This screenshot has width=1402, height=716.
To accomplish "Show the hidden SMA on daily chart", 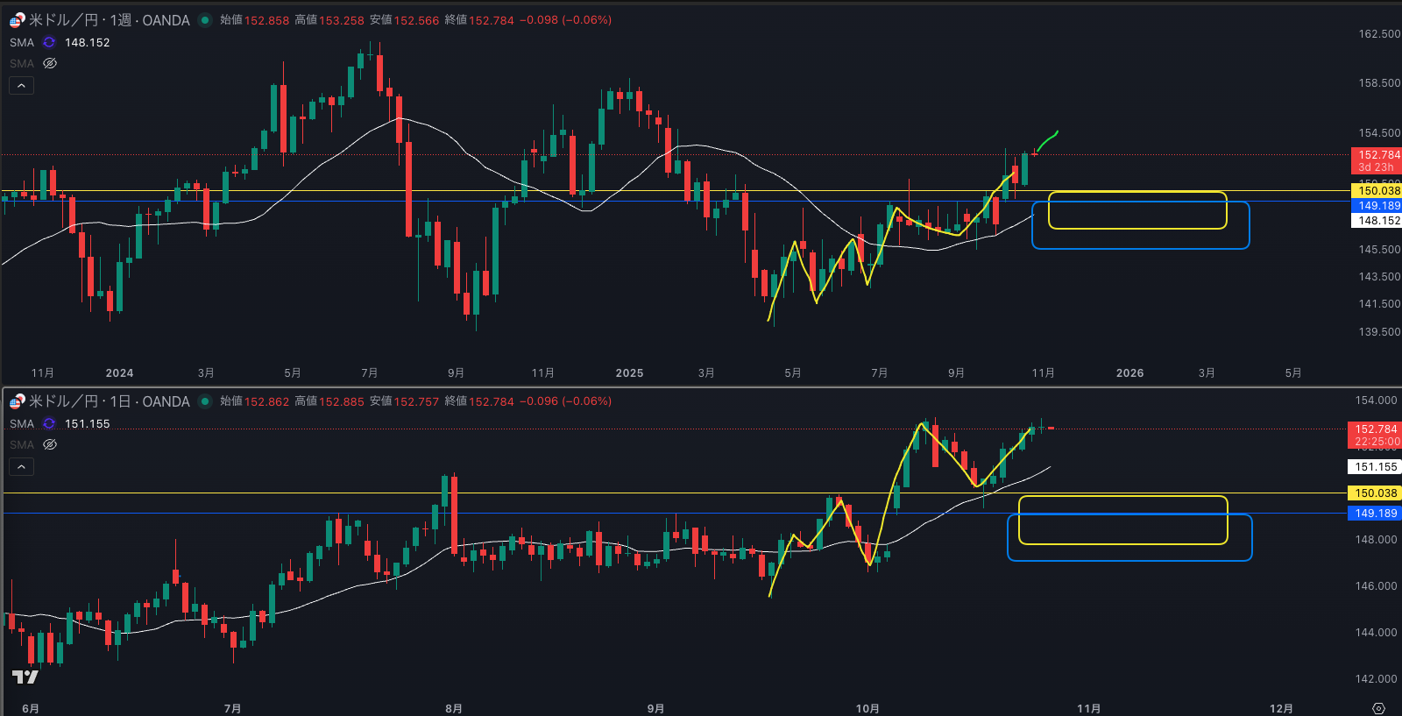I will (50, 444).
